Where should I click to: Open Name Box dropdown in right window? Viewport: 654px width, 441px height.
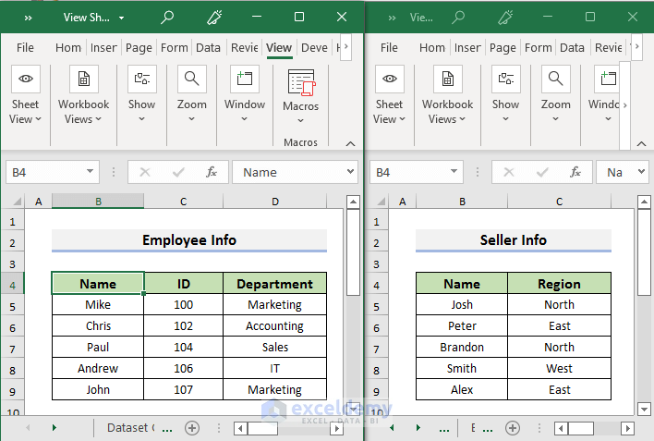(454, 171)
